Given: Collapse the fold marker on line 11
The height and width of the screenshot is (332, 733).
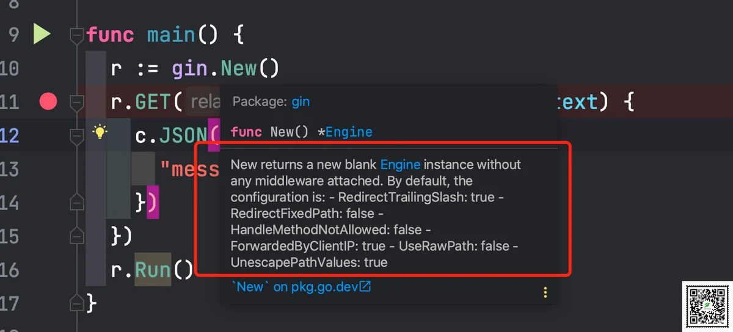Looking at the screenshot, I should [76, 103].
